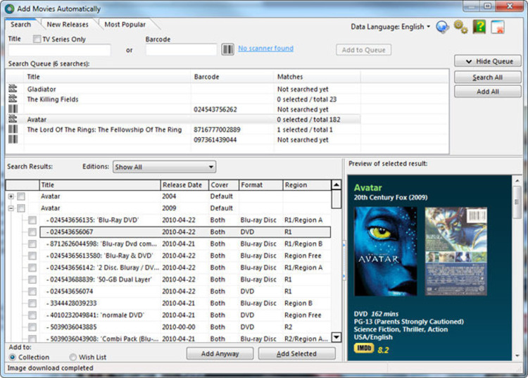The height and width of the screenshot is (378, 528).
Task: Switch to the New Releases tab
Action: pos(68,24)
